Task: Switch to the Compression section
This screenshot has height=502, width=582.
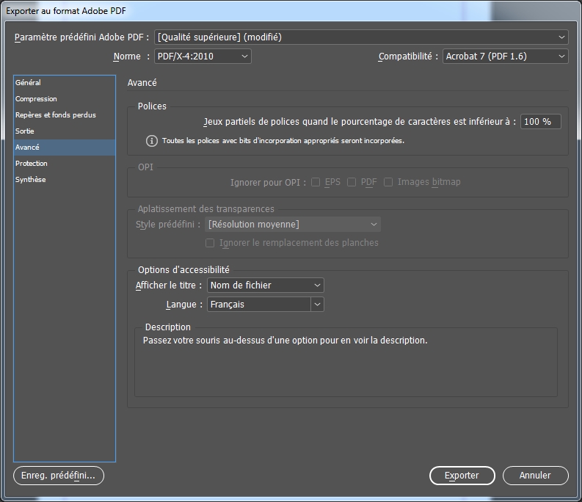Action: pyautogui.click(x=65, y=99)
